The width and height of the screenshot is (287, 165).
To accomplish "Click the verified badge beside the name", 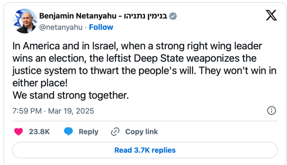I will tap(174, 16).
